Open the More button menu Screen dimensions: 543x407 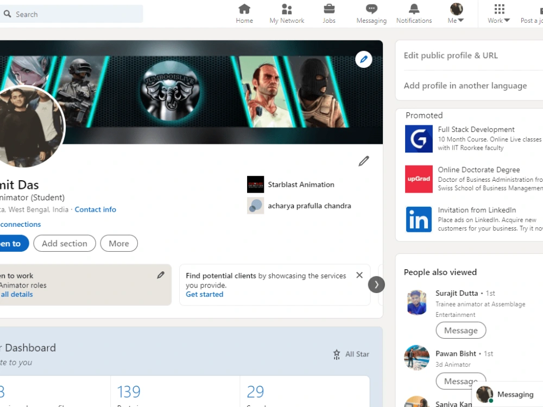pos(119,243)
